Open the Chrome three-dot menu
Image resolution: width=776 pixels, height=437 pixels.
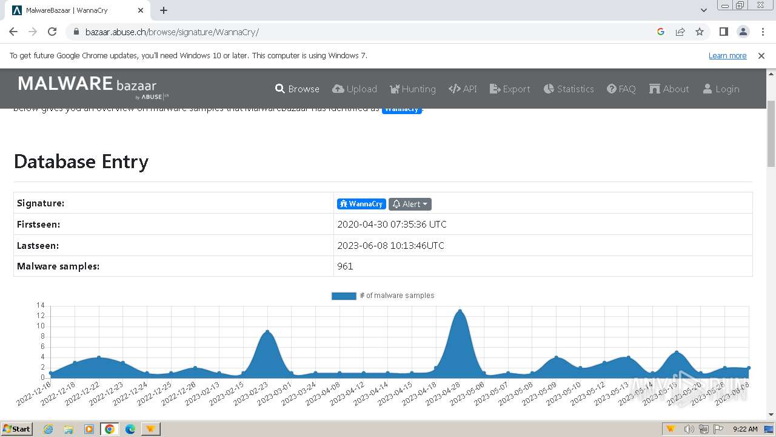pos(762,32)
